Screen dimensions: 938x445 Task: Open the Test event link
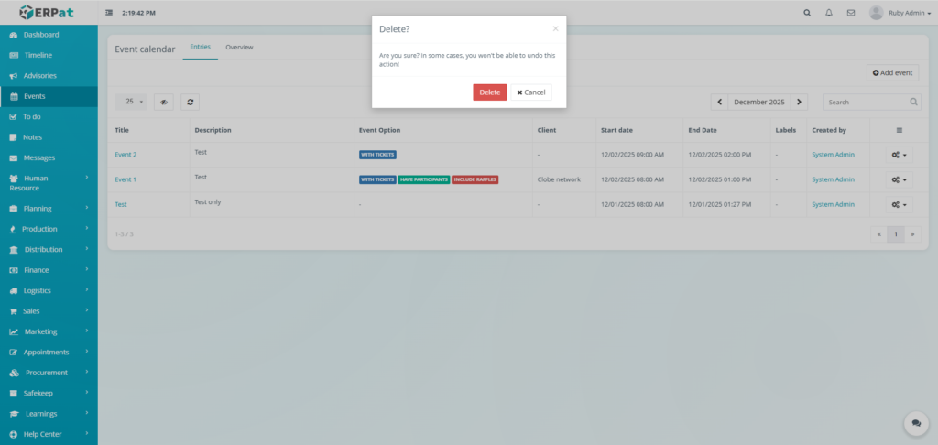click(x=121, y=204)
